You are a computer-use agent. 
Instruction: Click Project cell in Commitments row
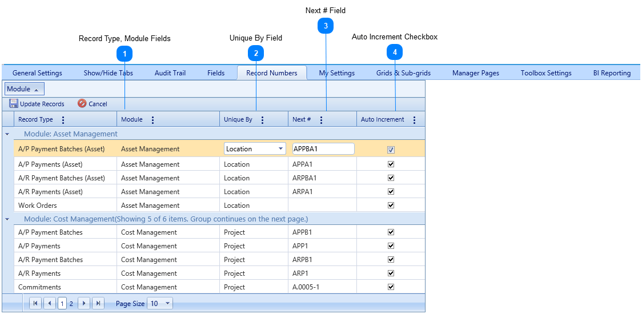click(x=254, y=287)
